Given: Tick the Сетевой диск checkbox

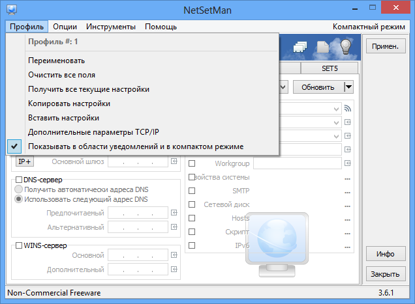Looking at the screenshot, I should 192,204.
